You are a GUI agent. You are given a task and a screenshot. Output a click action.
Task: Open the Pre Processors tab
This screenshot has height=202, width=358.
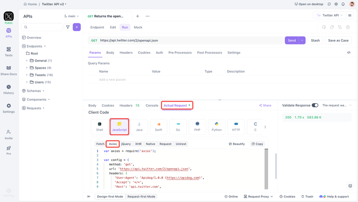tap(180, 52)
